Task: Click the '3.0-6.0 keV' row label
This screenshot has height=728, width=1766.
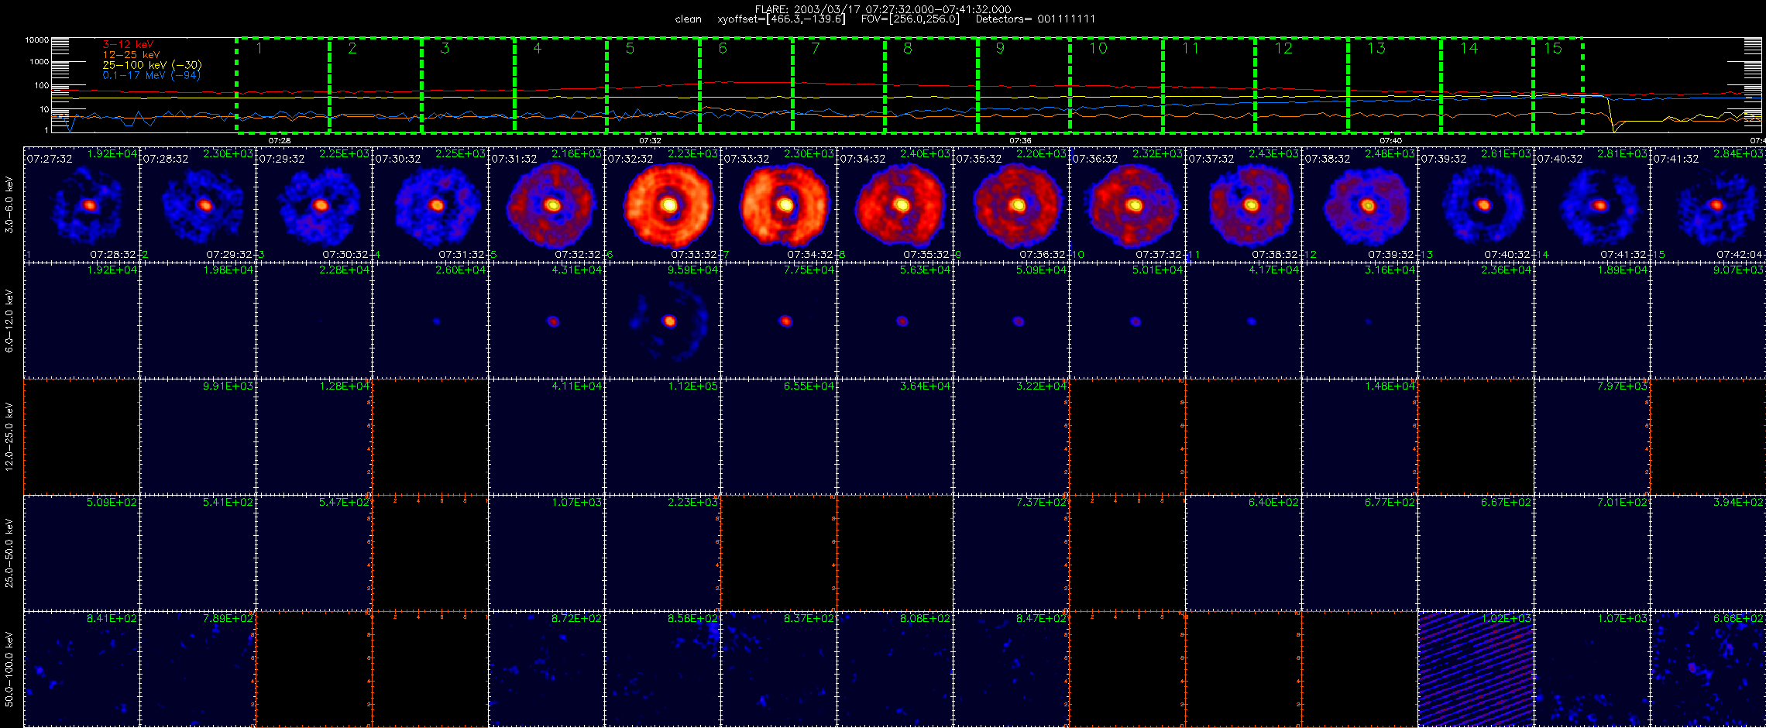Action: (9, 204)
